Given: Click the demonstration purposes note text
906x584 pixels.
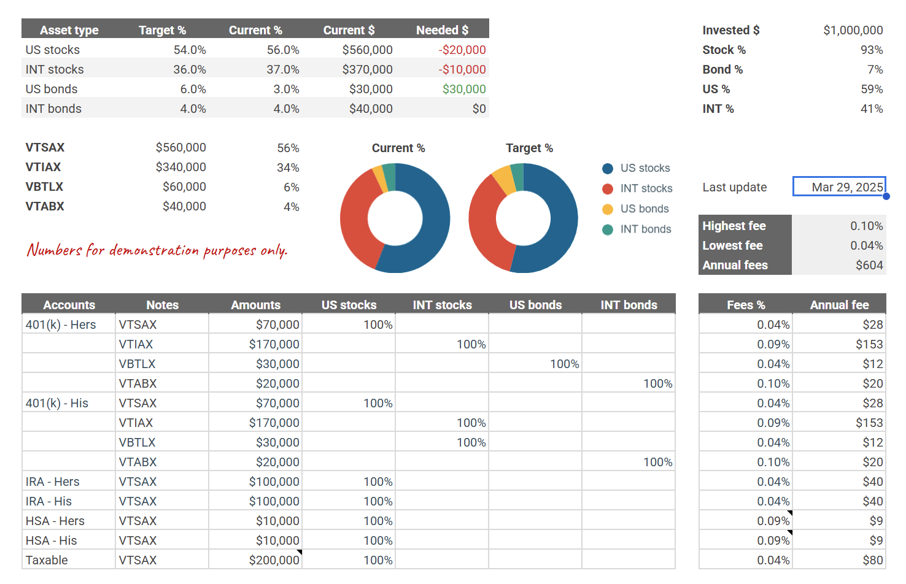Looking at the screenshot, I should 157,250.
